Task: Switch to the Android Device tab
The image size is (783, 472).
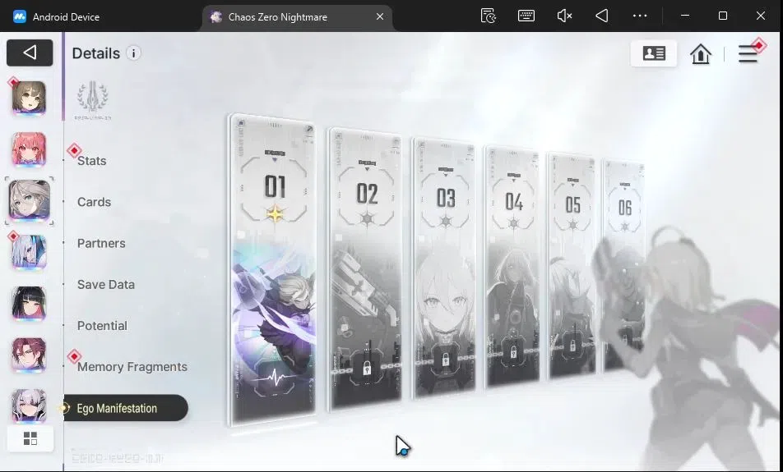Action: click(56, 17)
